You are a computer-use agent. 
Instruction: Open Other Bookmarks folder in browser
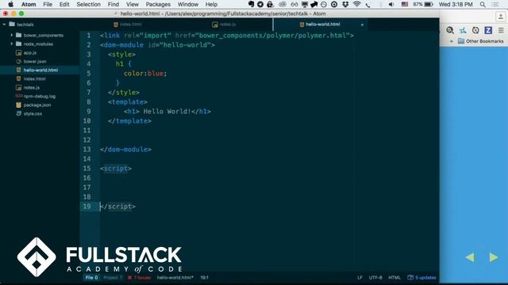480,41
